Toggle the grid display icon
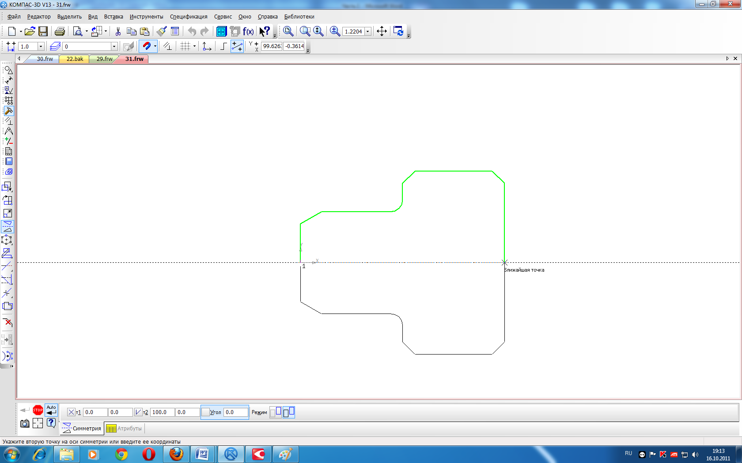The image size is (742, 463). click(x=185, y=46)
